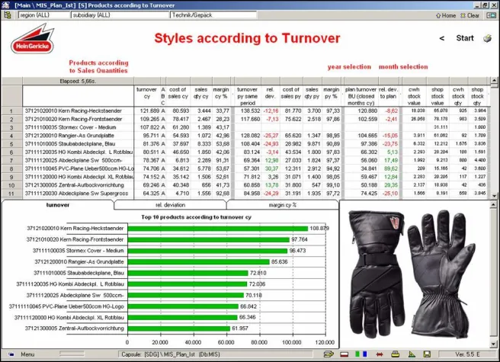Open the year selection link

tap(349, 66)
